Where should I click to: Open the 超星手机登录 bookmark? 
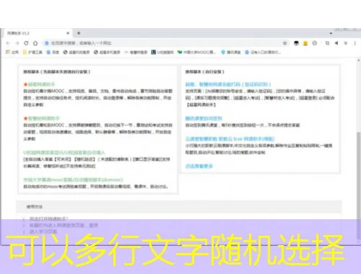click(107, 52)
